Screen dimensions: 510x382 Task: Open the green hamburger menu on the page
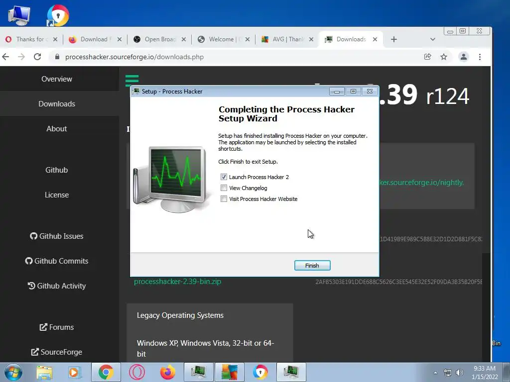(x=132, y=80)
